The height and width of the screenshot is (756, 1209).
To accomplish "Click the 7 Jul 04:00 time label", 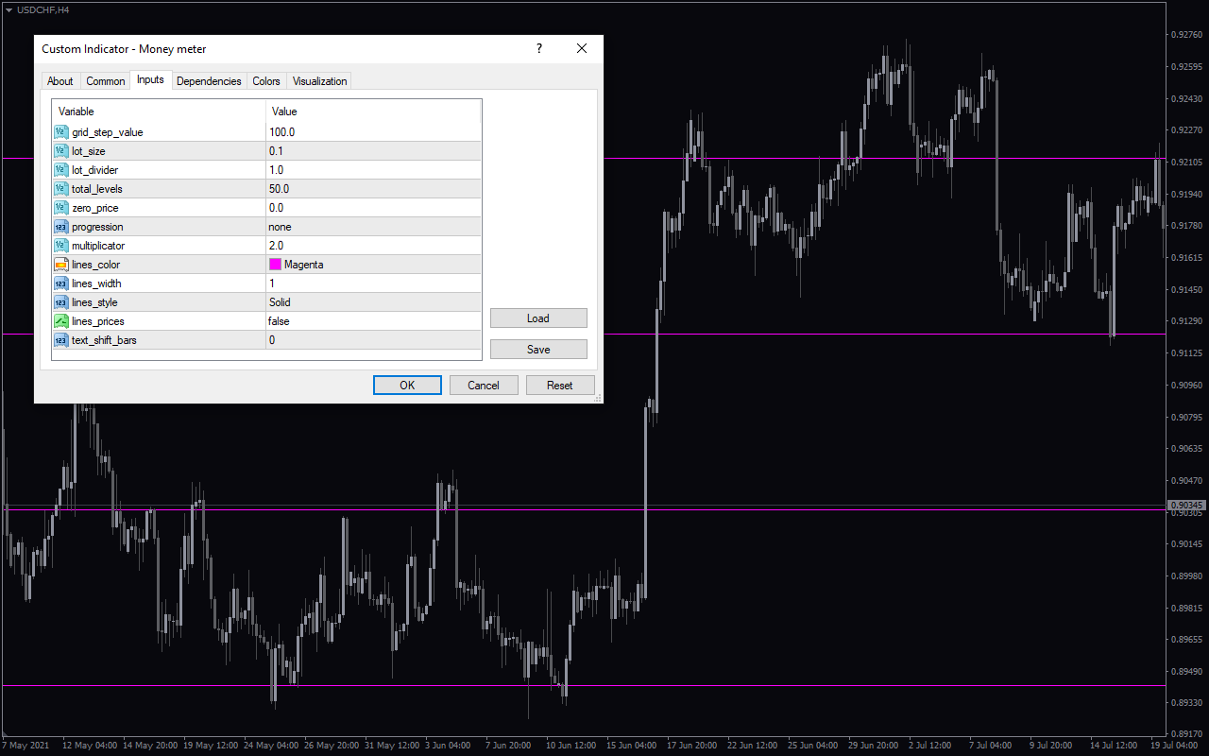I will (x=991, y=746).
